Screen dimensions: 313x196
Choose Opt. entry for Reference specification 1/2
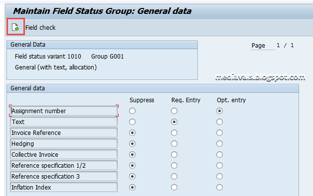click(x=219, y=166)
